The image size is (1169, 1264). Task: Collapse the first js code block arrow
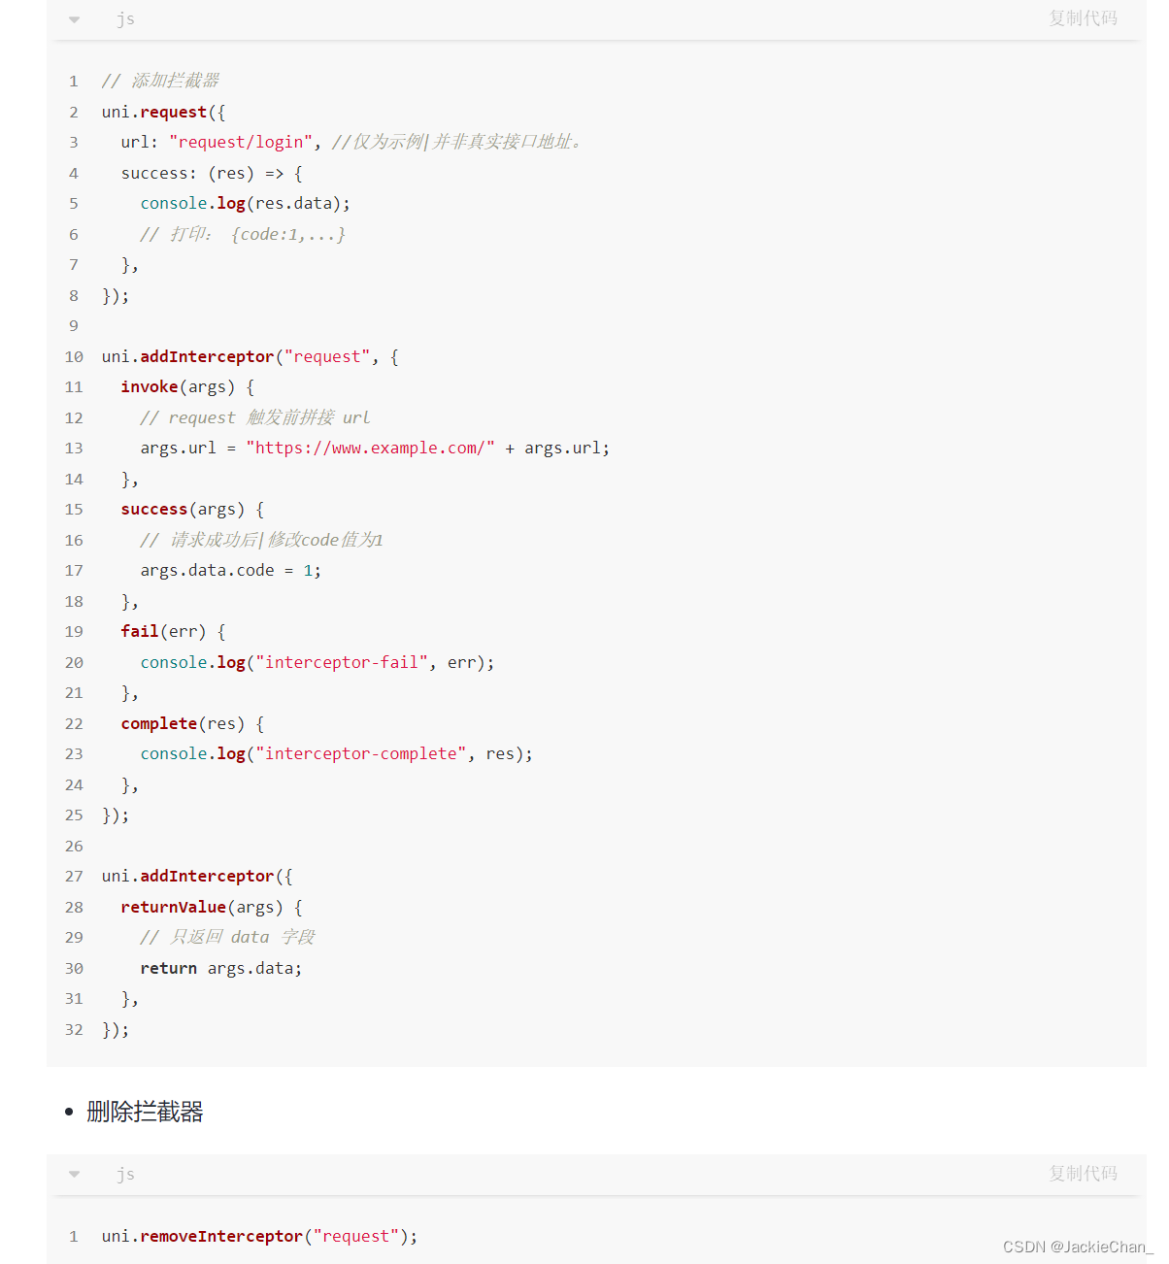coord(75,19)
